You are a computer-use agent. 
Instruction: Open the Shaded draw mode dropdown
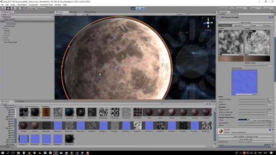tap(63, 14)
